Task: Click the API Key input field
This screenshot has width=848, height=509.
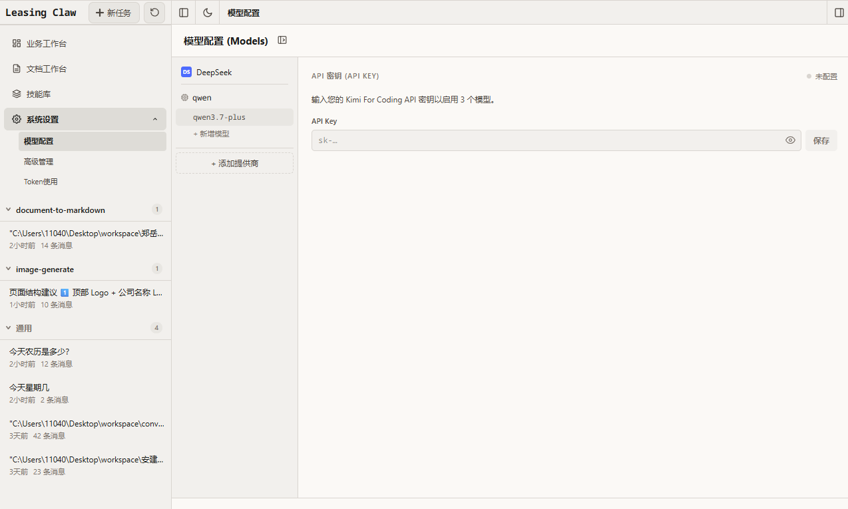Action: pyautogui.click(x=556, y=140)
